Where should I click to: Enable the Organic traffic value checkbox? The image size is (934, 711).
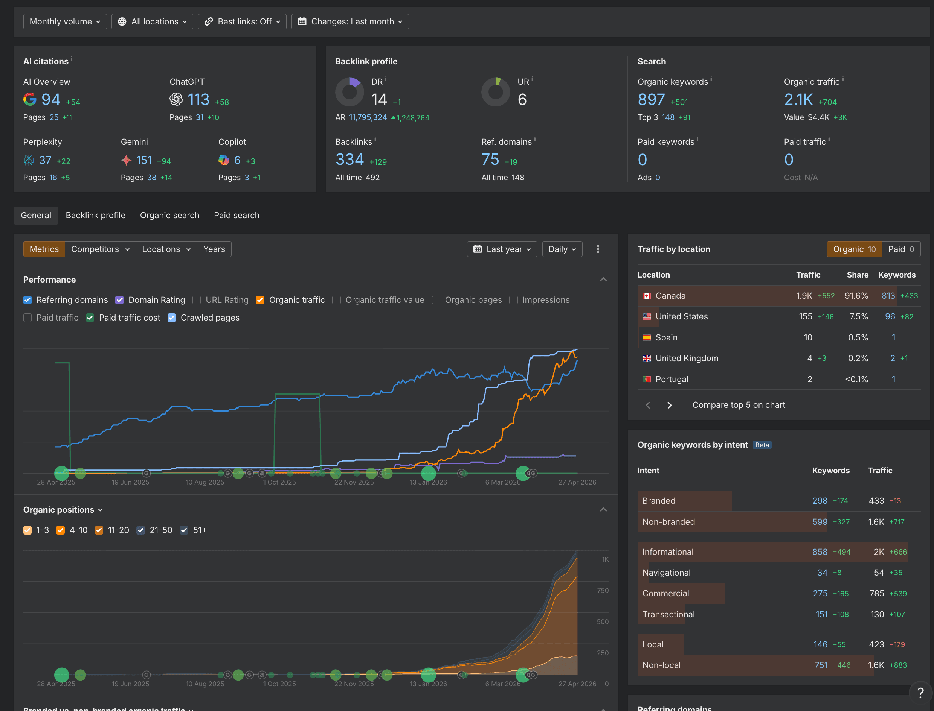[336, 300]
